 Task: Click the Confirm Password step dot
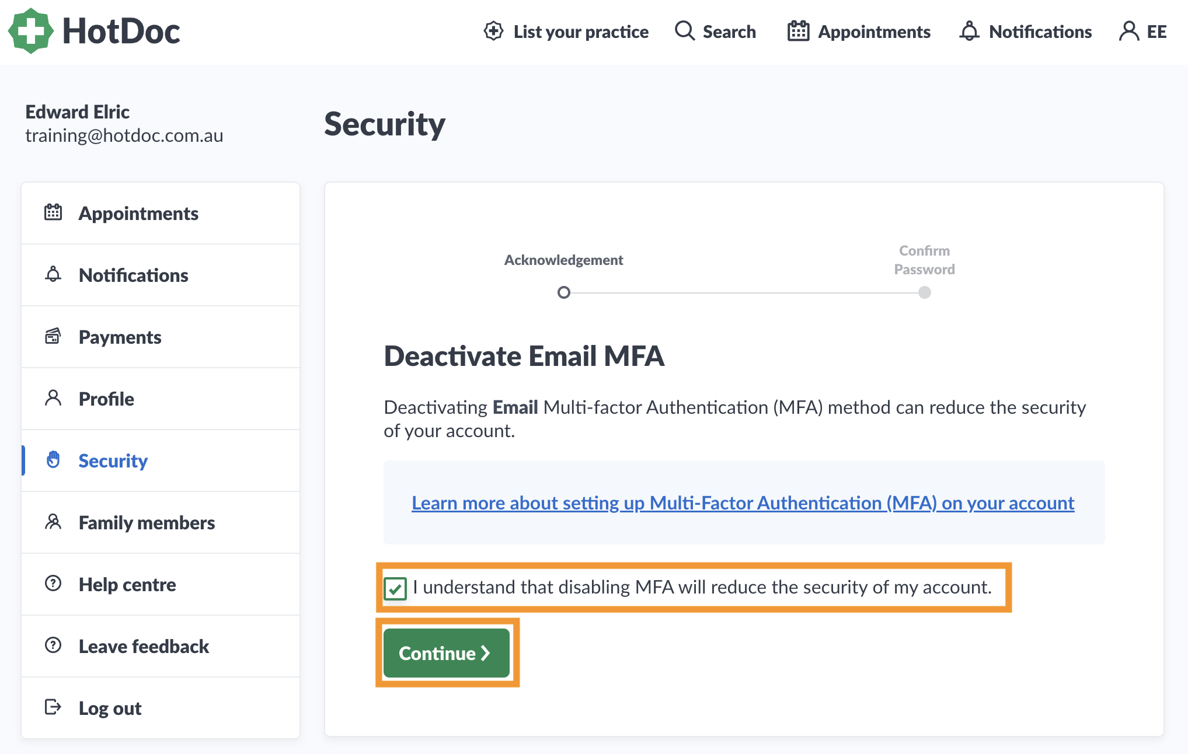coord(925,292)
